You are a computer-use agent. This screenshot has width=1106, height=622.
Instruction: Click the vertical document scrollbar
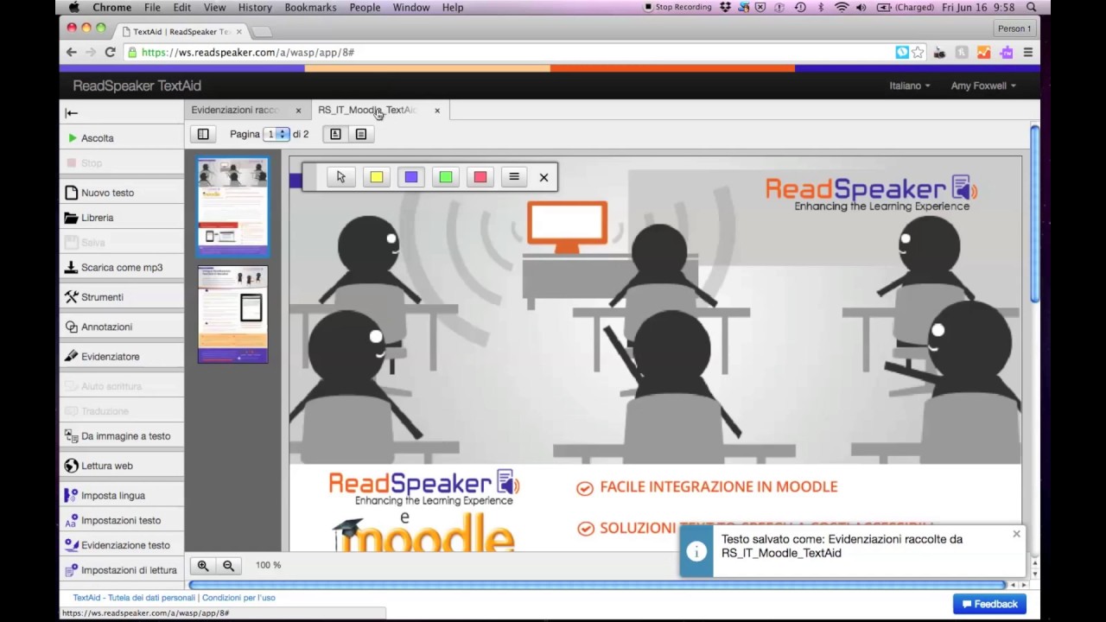[x=1035, y=214]
